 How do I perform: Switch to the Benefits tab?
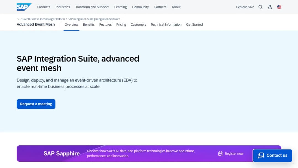89,25
